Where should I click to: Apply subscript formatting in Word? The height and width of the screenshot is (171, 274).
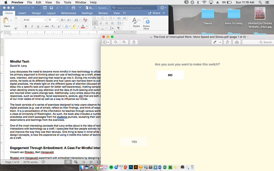53,26
